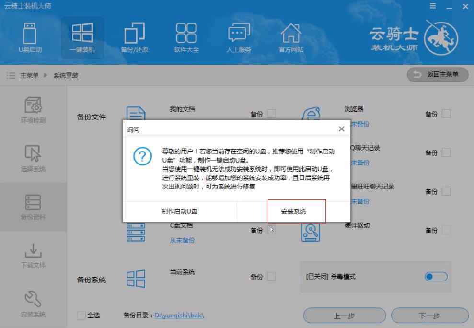Click the 当前系统 Windows icon
This screenshot has width=474, height=328.
click(x=136, y=279)
